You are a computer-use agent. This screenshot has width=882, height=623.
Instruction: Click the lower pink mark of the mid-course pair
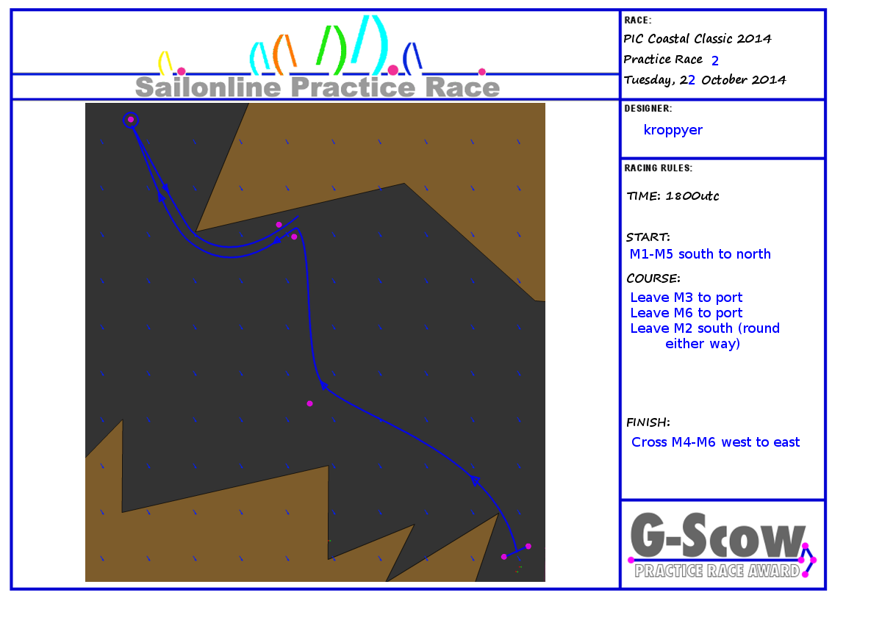[x=294, y=237]
